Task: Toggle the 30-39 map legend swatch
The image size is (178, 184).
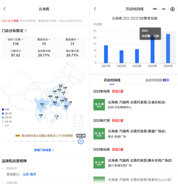Action: (x=3, y=113)
